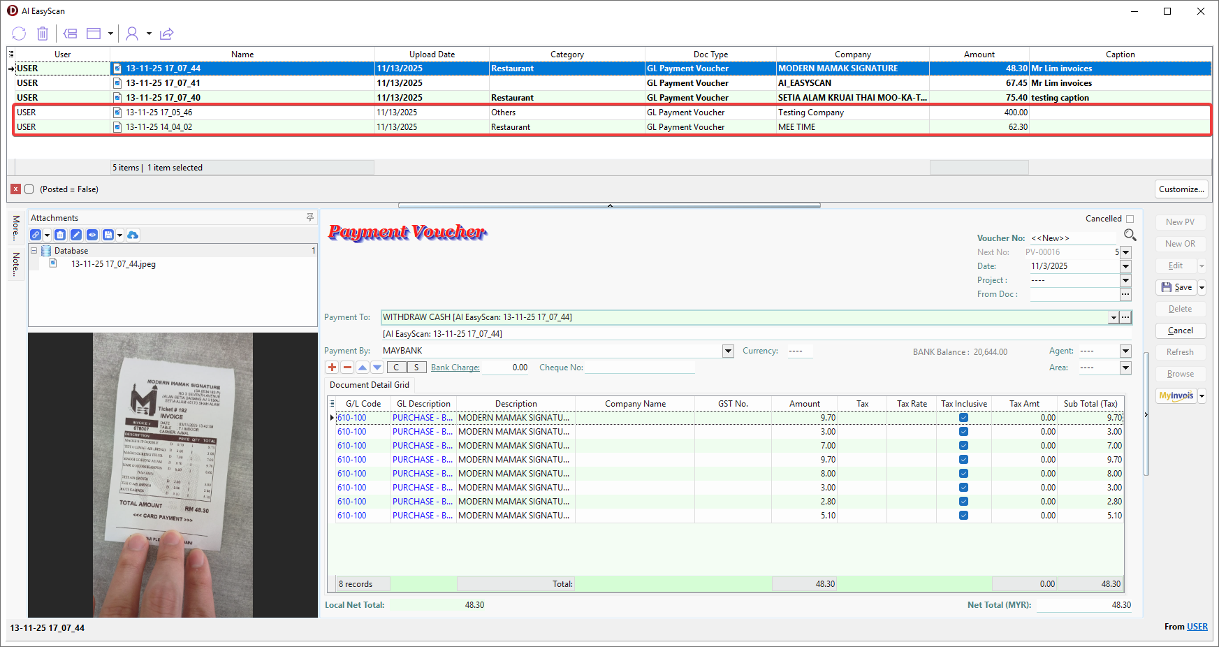Viewport: 1219px width, 647px height.
Task: Pin the Attachments panel
Action: click(310, 218)
